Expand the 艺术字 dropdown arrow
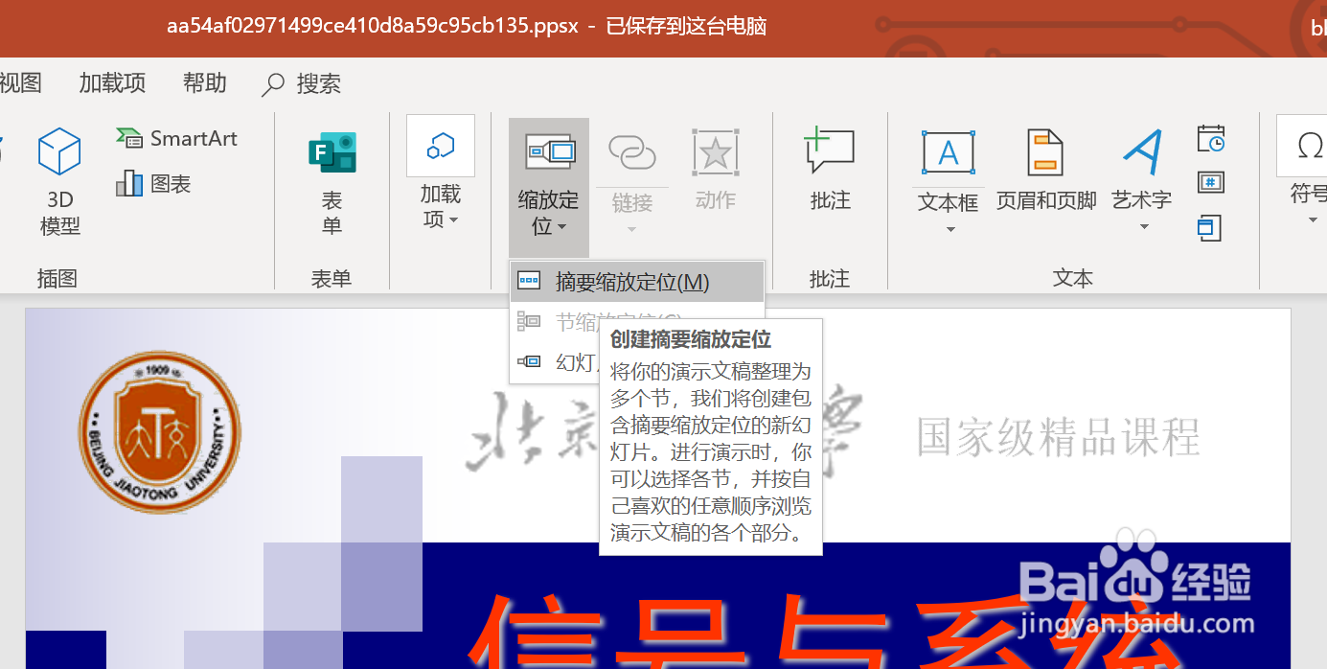The height and width of the screenshot is (669, 1327). click(1144, 228)
